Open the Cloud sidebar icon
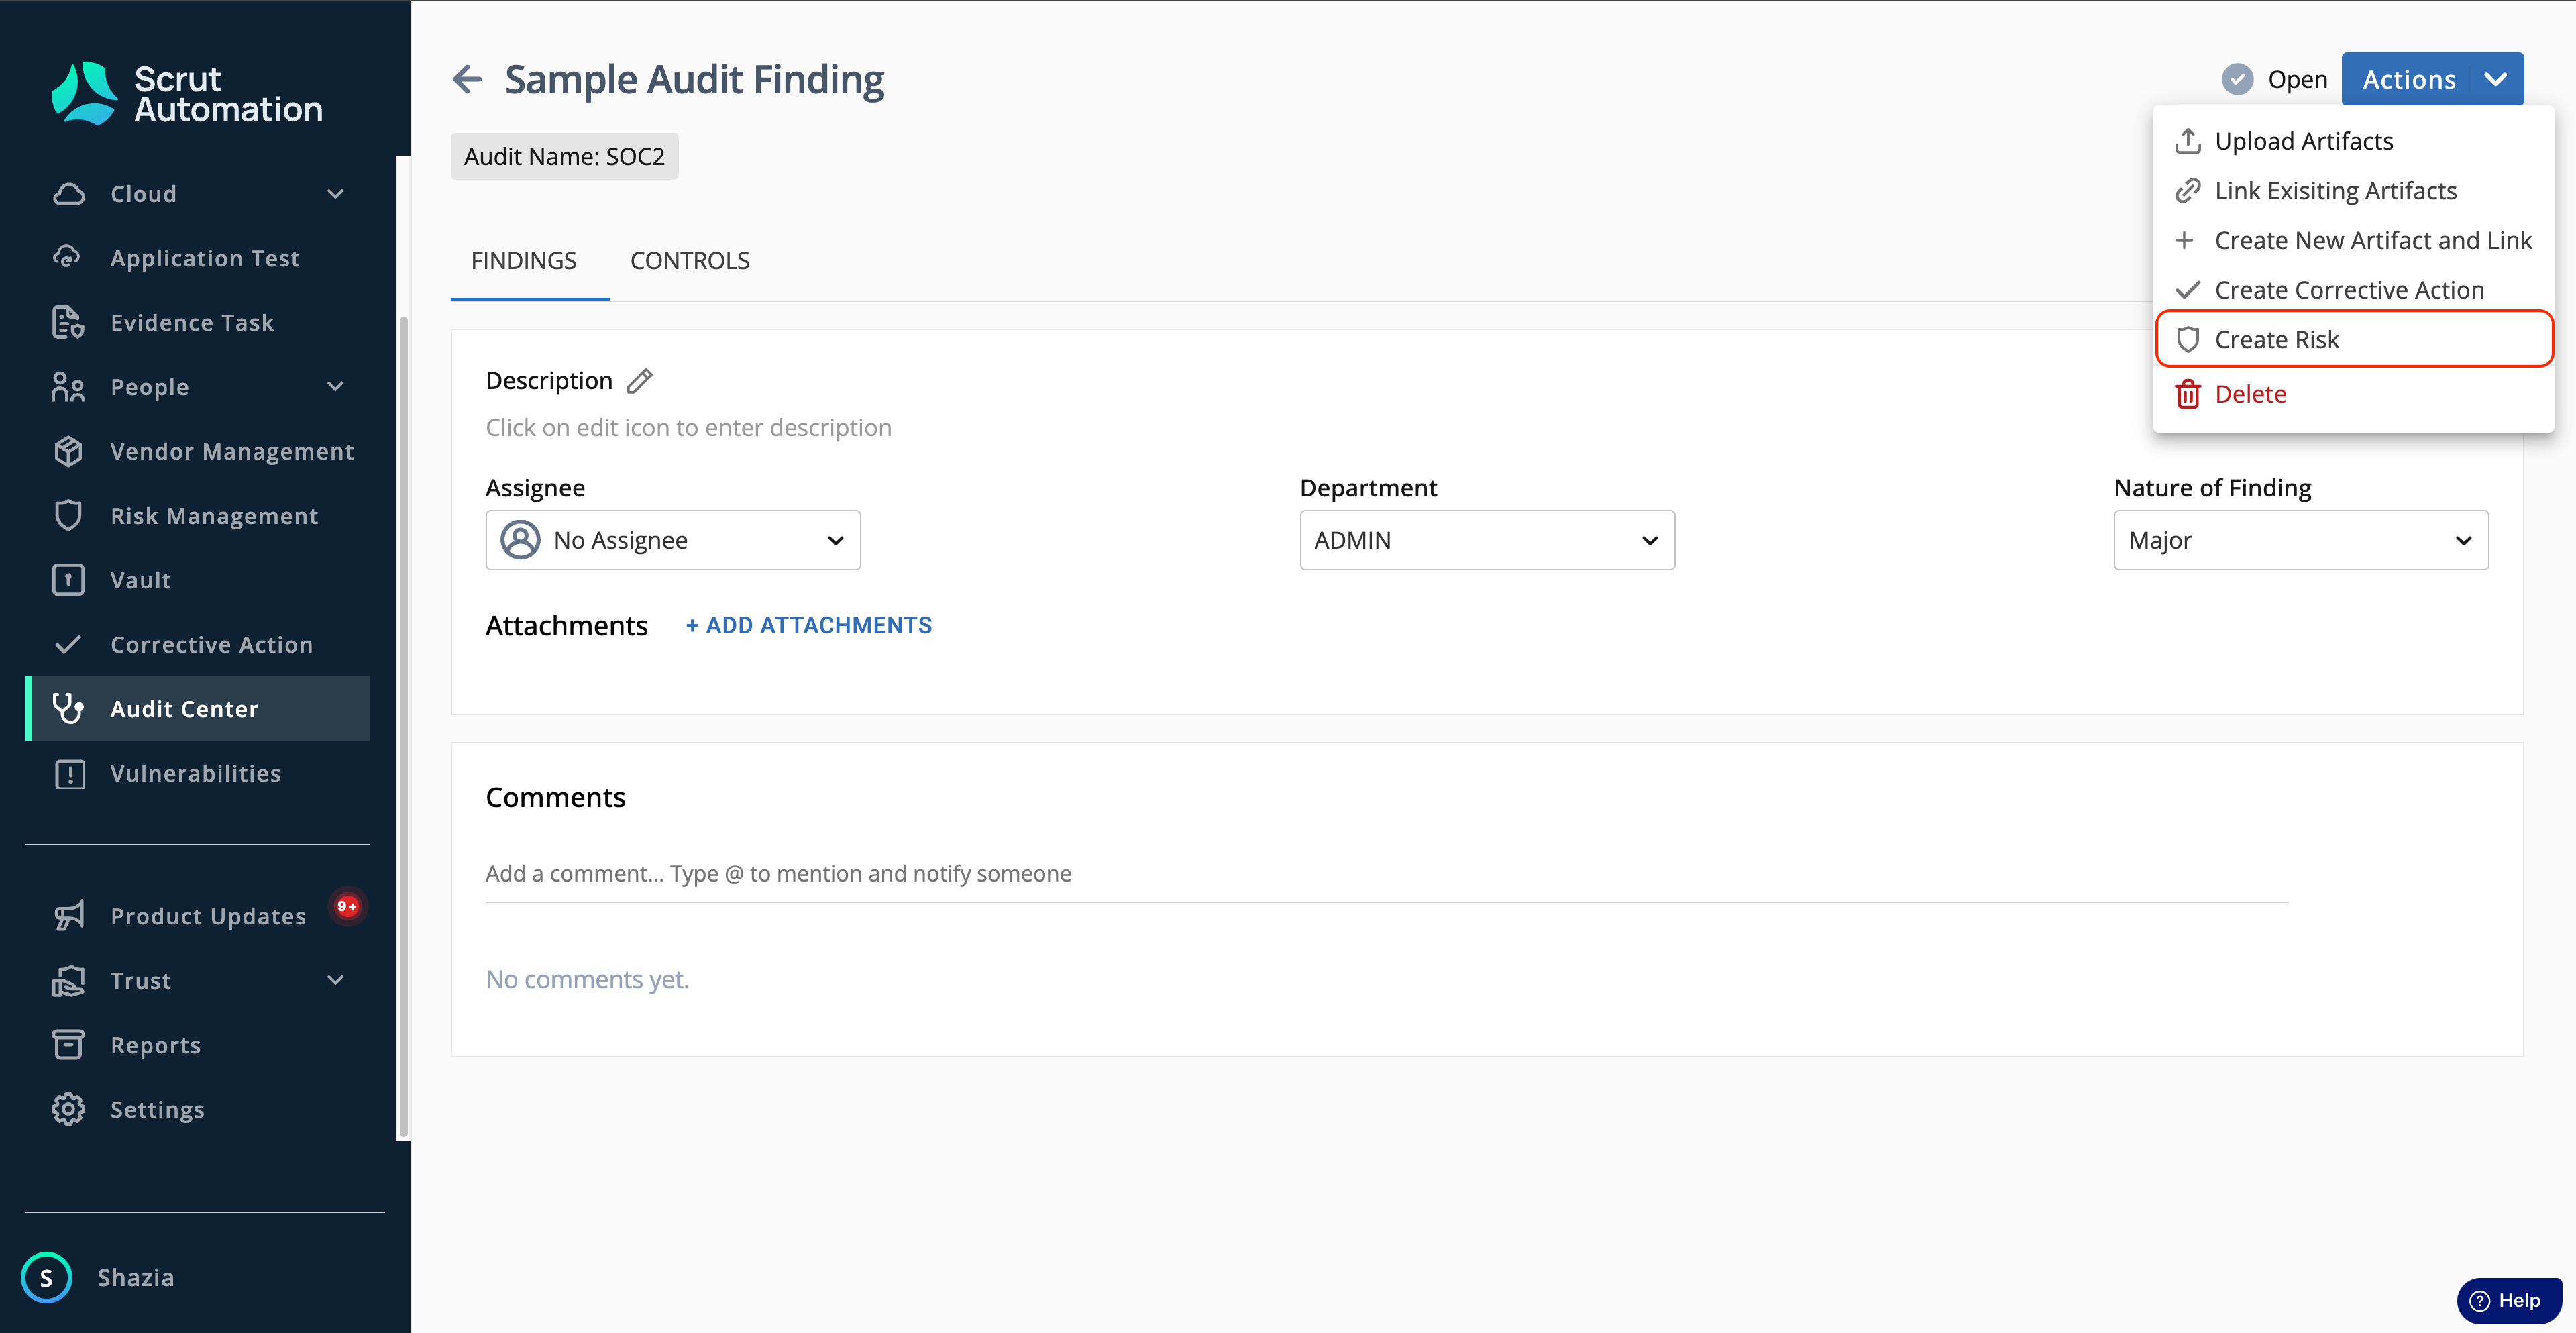 [68, 194]
